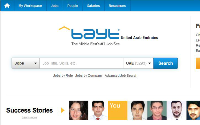Go to the Home icon

tap(7, 5)
